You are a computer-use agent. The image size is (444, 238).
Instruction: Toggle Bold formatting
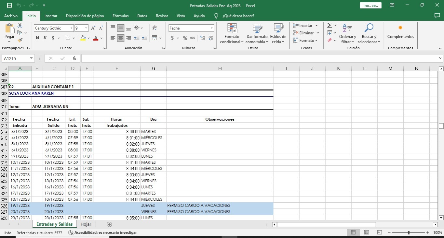37,38
